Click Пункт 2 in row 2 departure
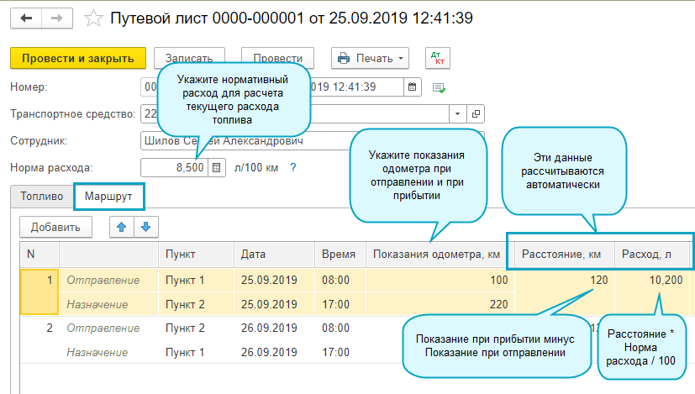 (x=185, y=328)
